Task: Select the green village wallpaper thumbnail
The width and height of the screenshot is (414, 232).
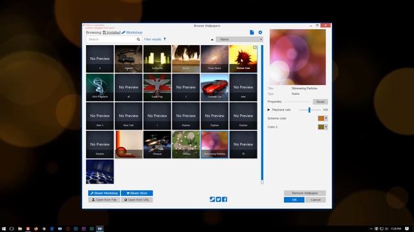Action: point(186,144)
